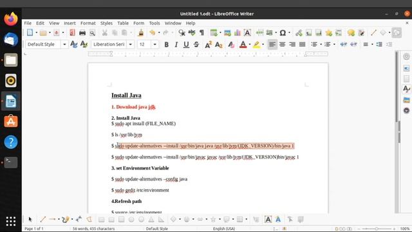Click English (USA) language in status bar
This screenshot has height=232, width=412.
224,229
